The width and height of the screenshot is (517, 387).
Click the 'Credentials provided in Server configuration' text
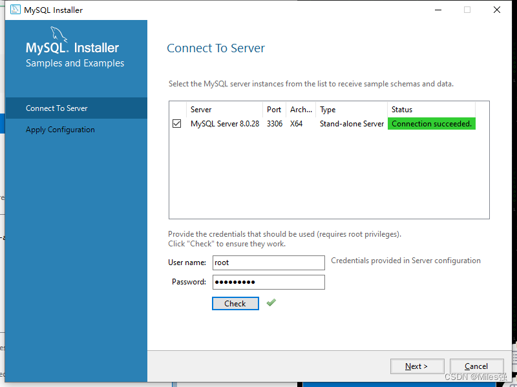click(406, 261)
